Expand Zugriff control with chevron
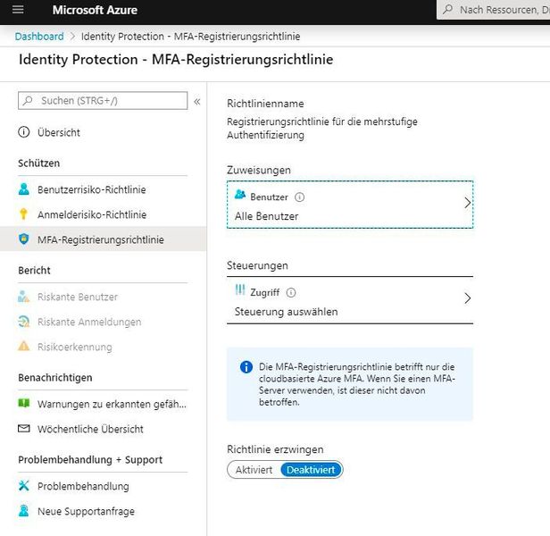This screenshot has width=550, height=536. click(467, 298)
